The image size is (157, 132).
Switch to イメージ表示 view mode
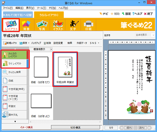[x=26, y=127]
